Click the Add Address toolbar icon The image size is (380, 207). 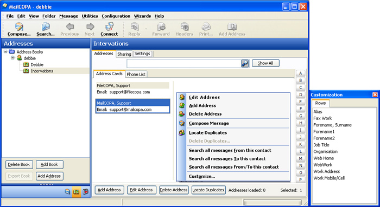pos(232,26)
